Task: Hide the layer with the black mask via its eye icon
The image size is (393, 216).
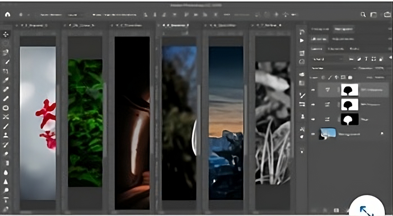Action: click(313, 119)
